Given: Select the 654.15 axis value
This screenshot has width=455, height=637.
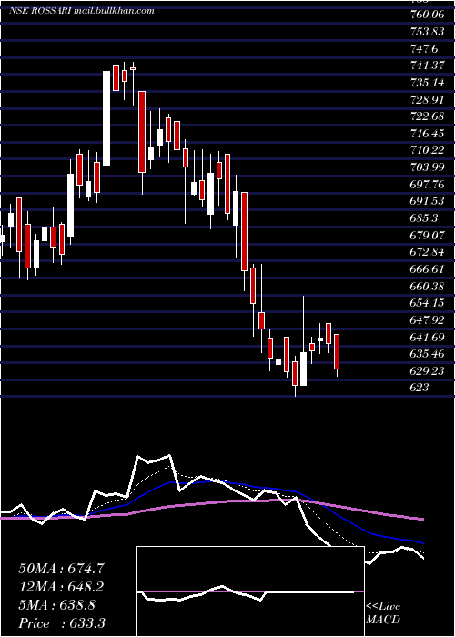Looking at the screenshot, I should tap(427, 303).
